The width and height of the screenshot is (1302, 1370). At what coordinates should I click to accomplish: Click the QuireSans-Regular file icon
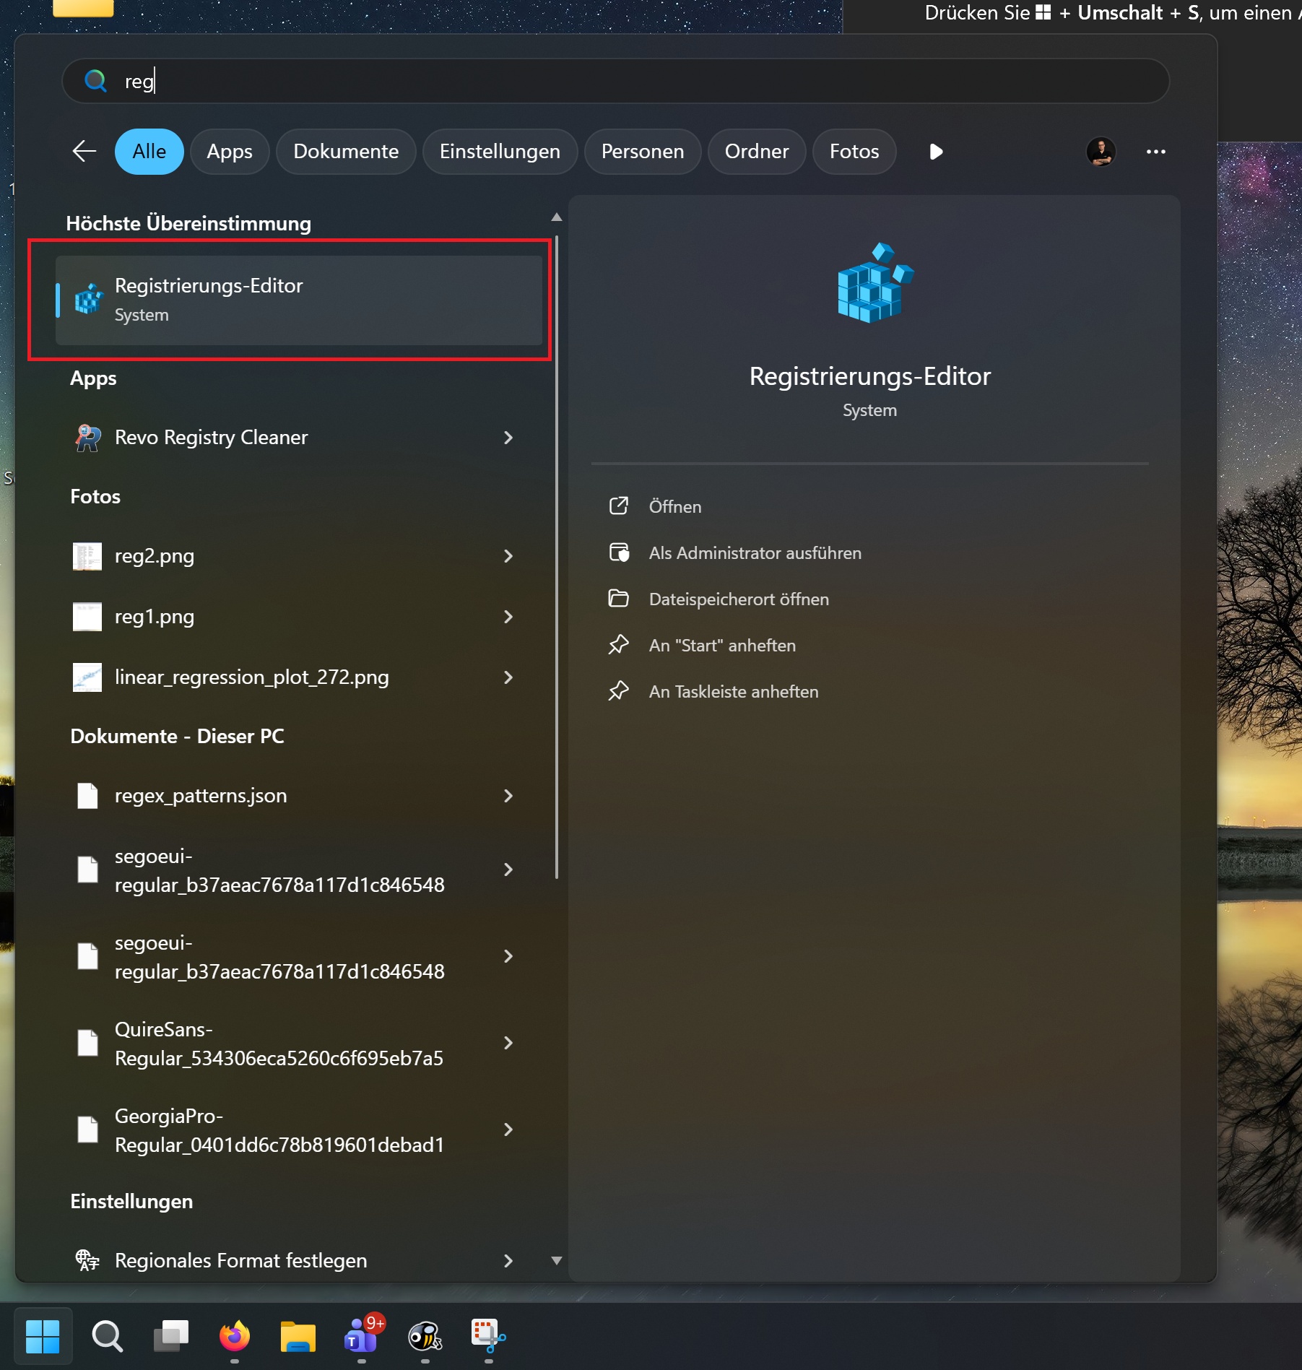pos(87,1043)
